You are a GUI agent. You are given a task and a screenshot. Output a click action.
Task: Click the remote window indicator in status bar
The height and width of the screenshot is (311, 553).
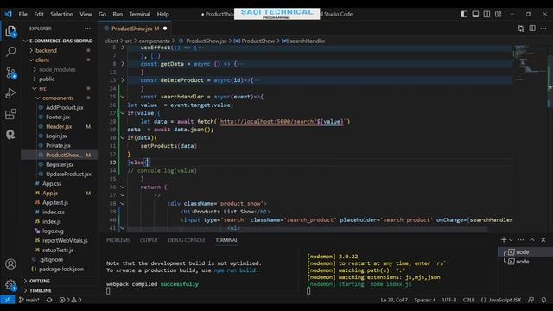point(8,300)
